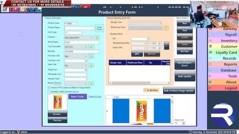The height and width of the screenshot is (134, 239).
Task: Open Expiry Date calendar icon
Action: [x=159, y=48]
